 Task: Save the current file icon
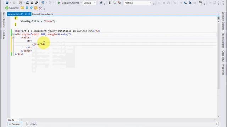(32, 3)
